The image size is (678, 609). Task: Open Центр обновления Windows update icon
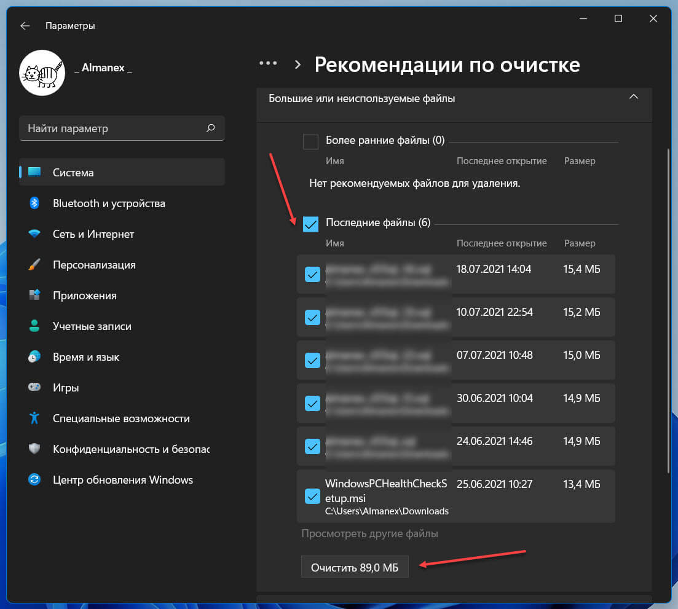pos(34,480)
